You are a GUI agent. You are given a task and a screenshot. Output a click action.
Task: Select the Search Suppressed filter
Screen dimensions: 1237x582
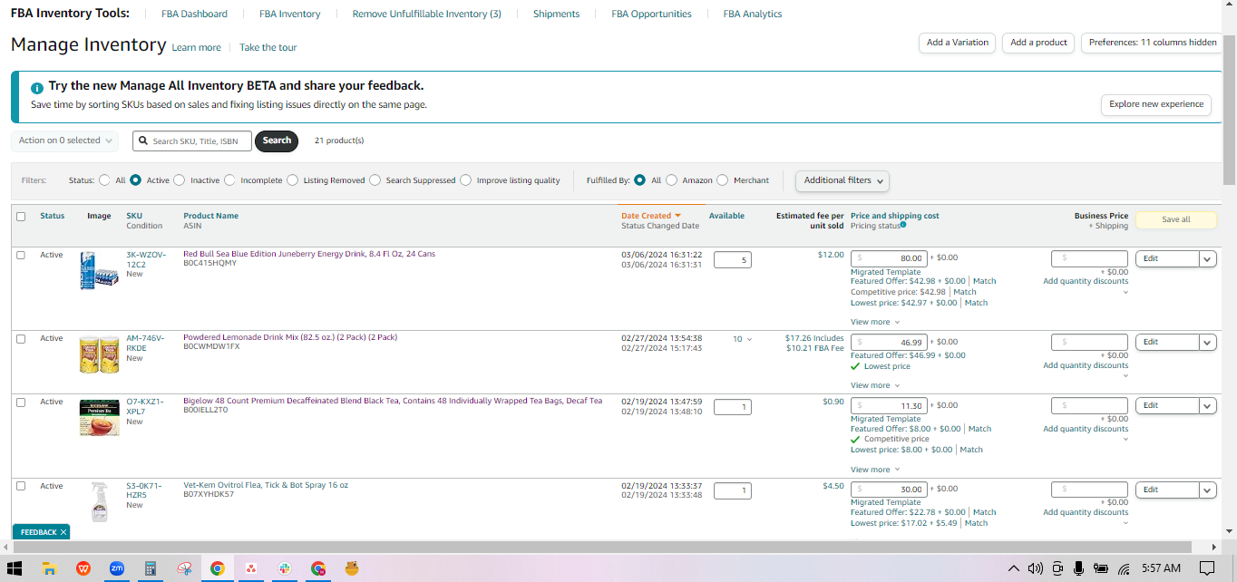tap(375, 180)
